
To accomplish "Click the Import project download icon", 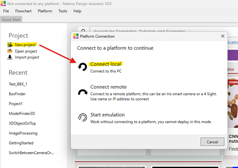I will [x=10, y=57].
